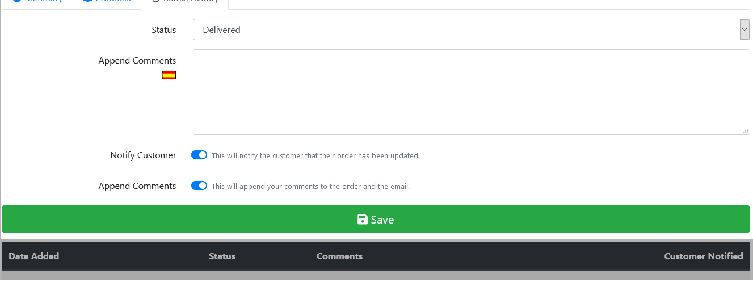Click the Status History tab icon
The height and width of the screenshot is (299, 753).
156,1
